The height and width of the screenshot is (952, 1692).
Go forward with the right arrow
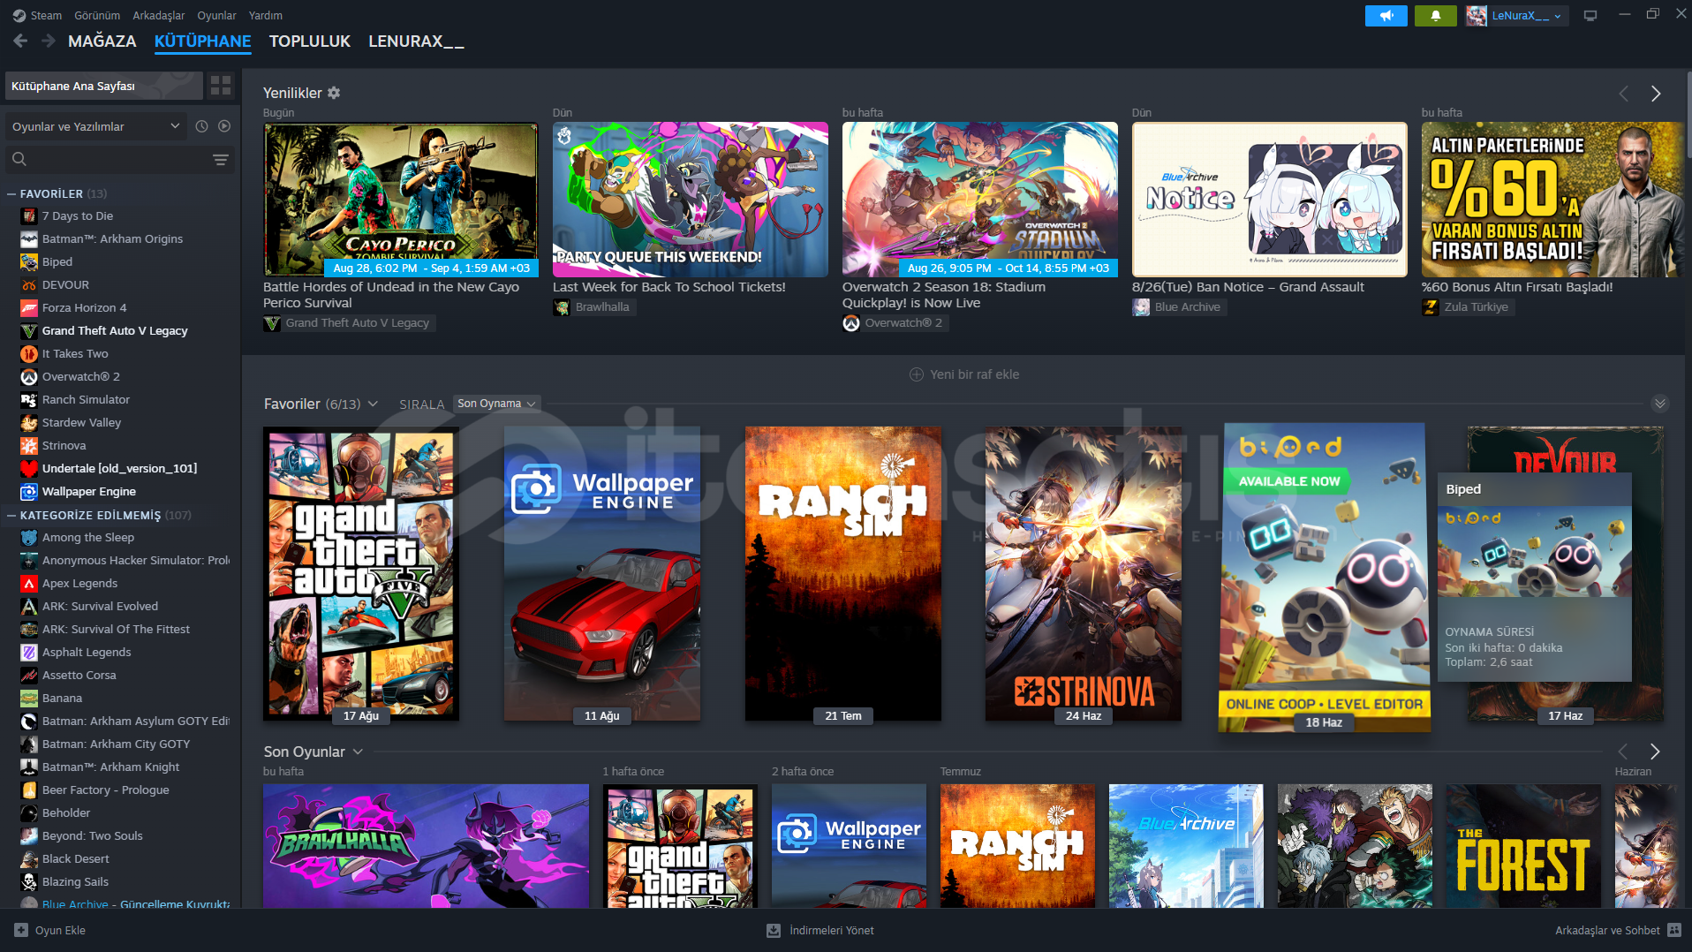49,41
